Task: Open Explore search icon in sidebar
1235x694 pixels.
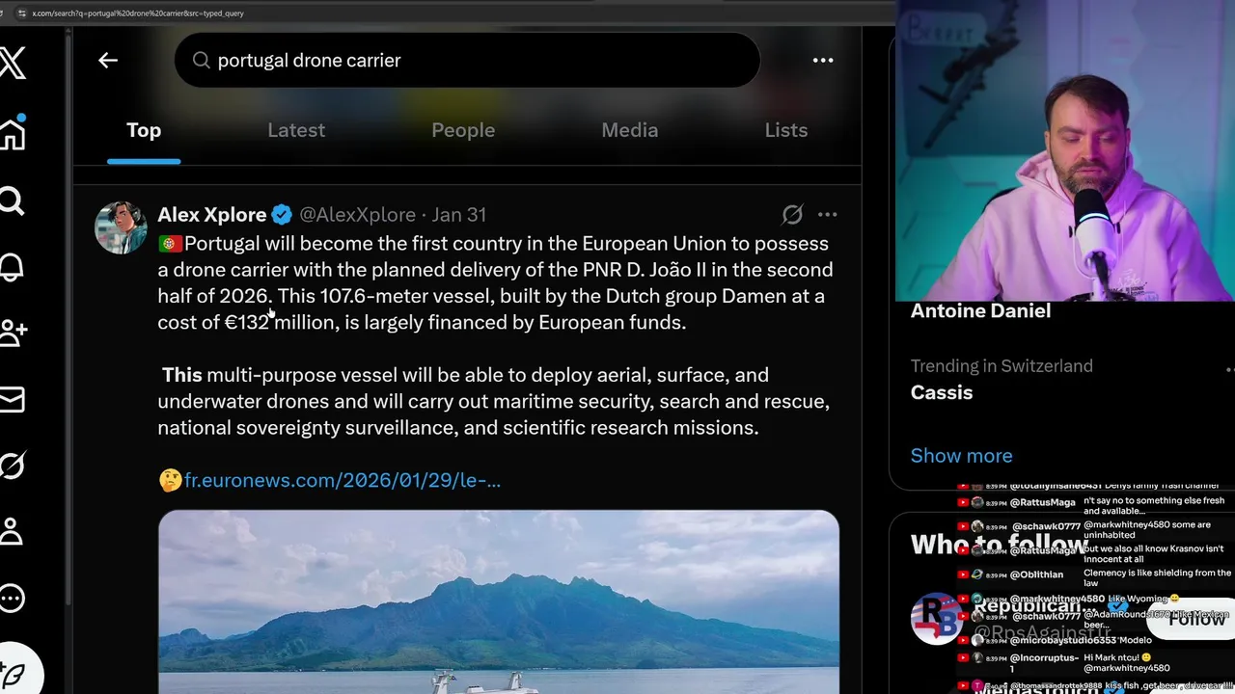Action: pyautogui.click(x=12, y=200)
